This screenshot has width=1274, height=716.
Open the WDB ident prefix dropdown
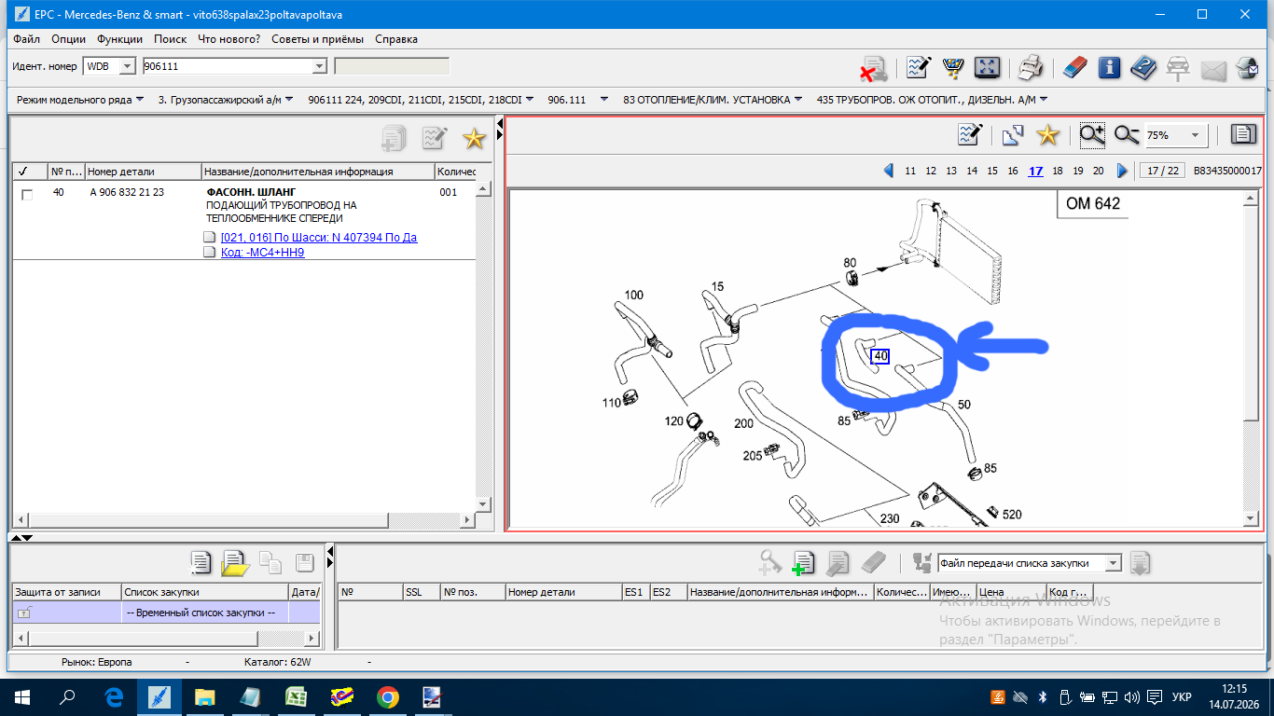[128, 66]
